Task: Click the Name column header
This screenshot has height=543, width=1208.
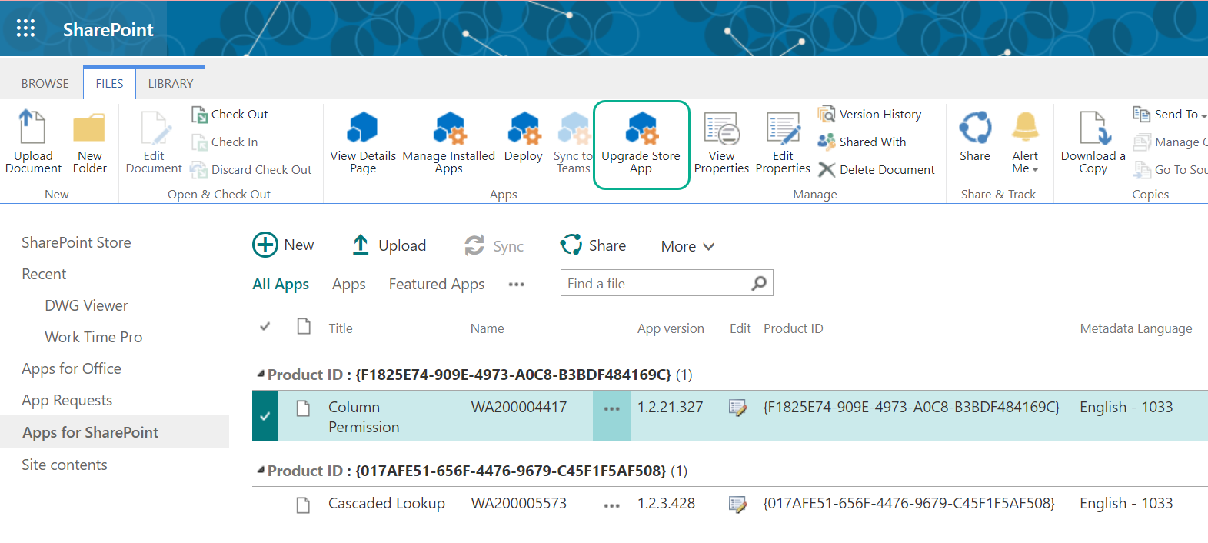Action: (488, 328)
